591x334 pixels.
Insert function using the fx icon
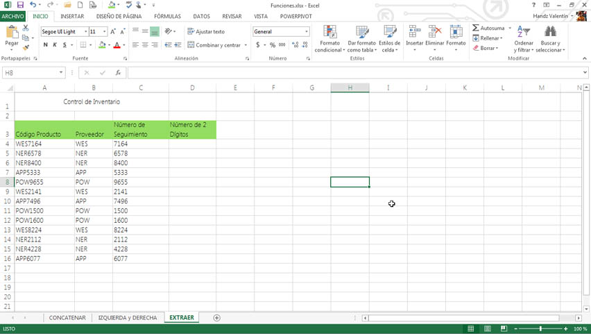pyautogui.click(x=118, y=73)
